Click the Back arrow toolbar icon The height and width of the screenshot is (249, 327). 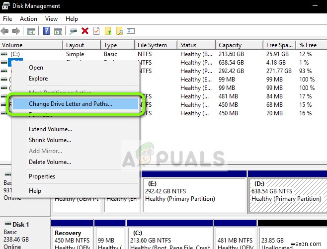(5, 31)
